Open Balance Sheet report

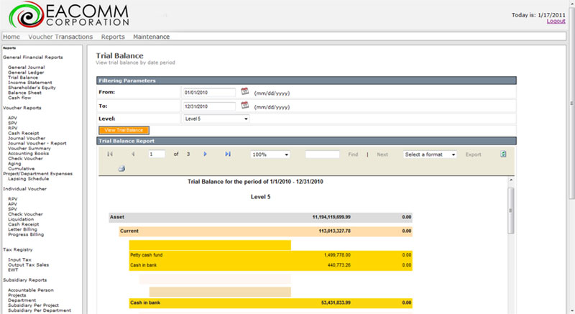click(x=24, y=93)
